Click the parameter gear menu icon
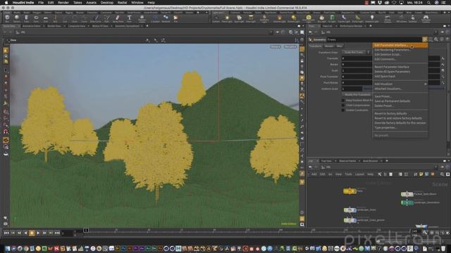The height and width of the screenshot is (253, 451). tap(425, 39)
